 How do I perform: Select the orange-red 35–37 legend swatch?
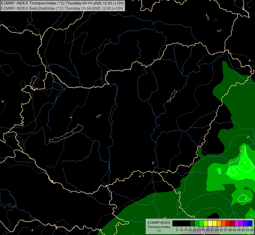(223, 224)
